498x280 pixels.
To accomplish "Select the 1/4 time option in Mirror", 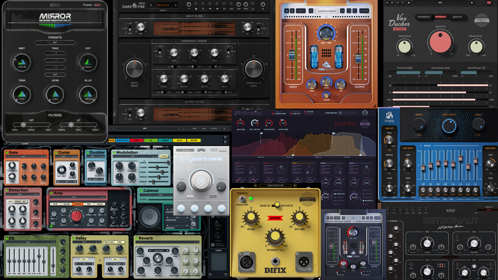I will tap(55, 60).
